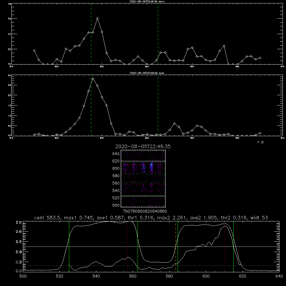Click the leftmost green vertical line in bottom plot
286x286 pixels.
tap(69, 246)
